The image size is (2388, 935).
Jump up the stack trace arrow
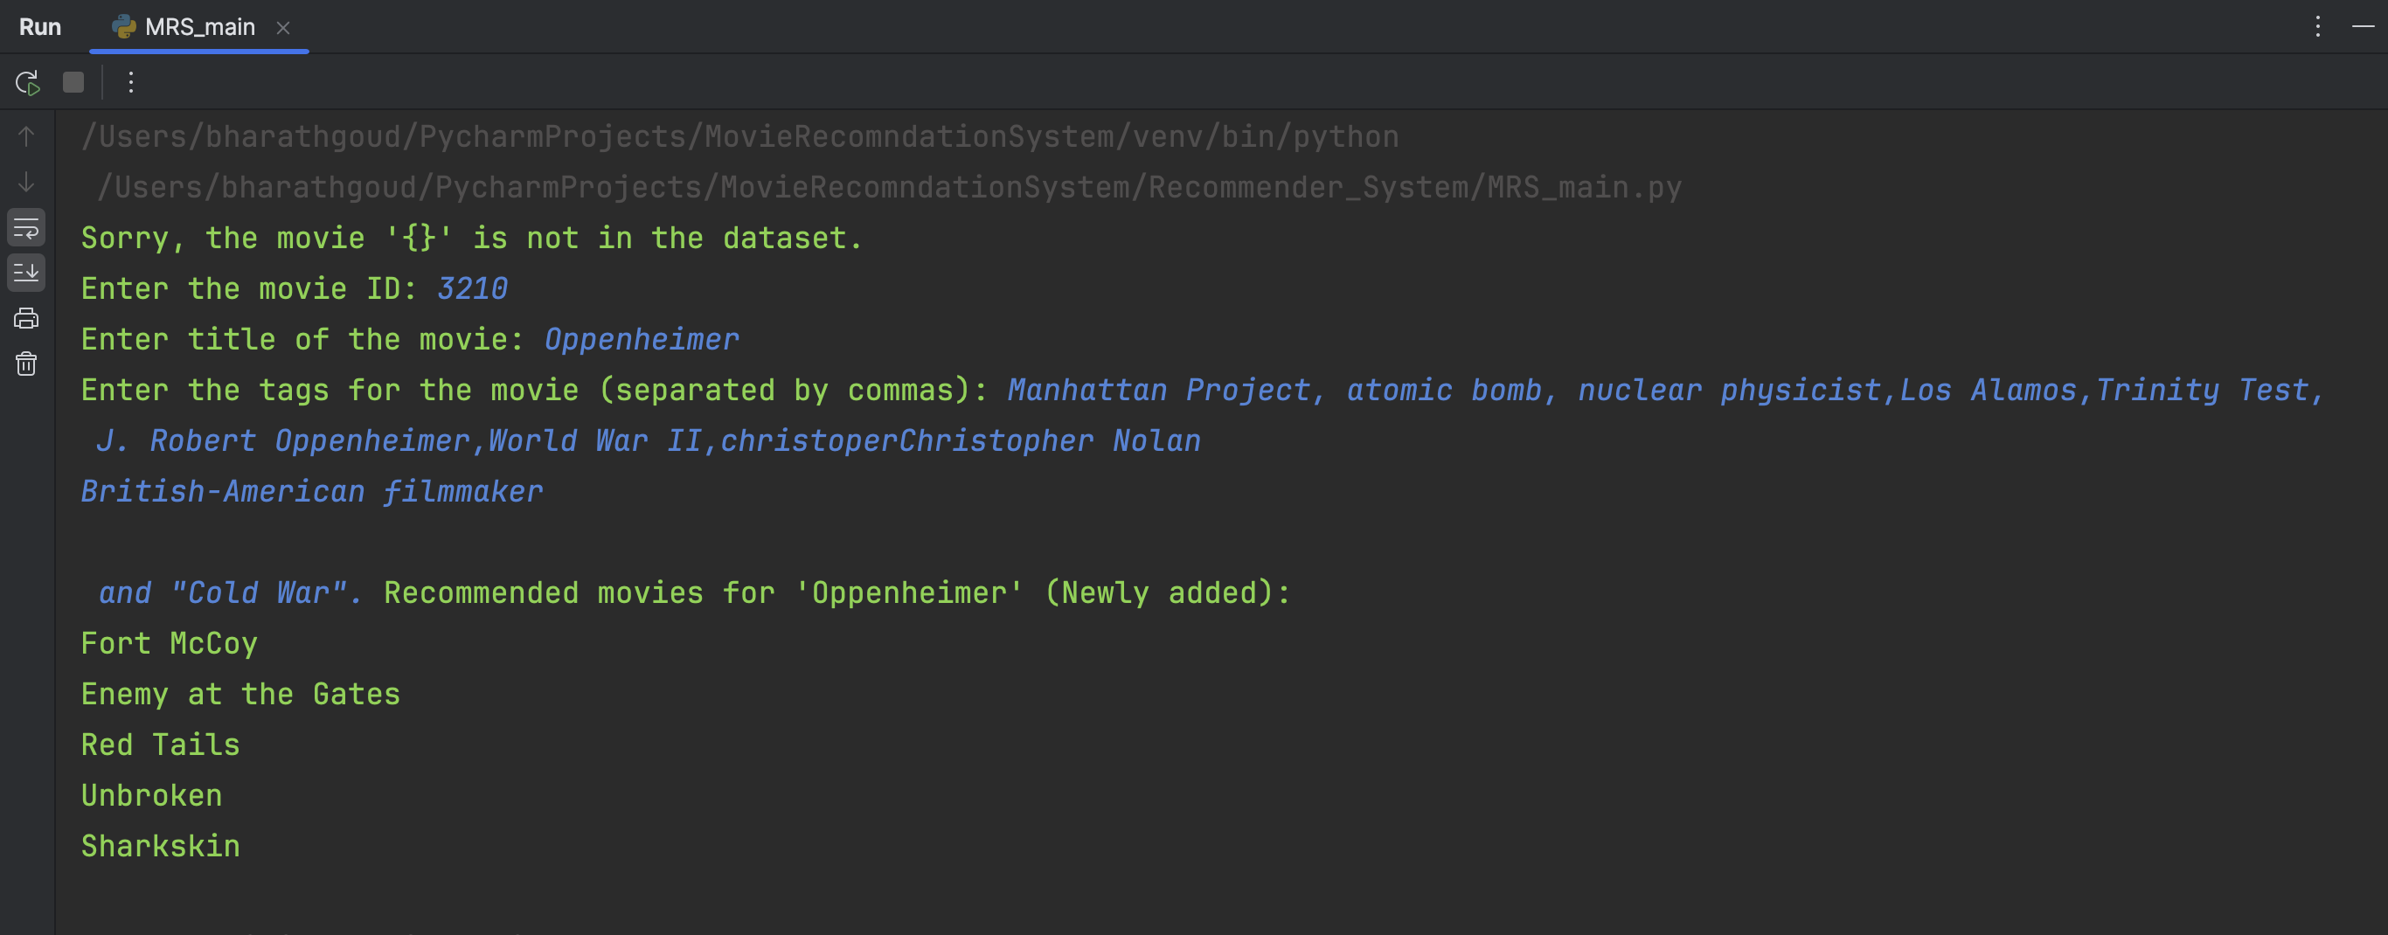[26, 137]
